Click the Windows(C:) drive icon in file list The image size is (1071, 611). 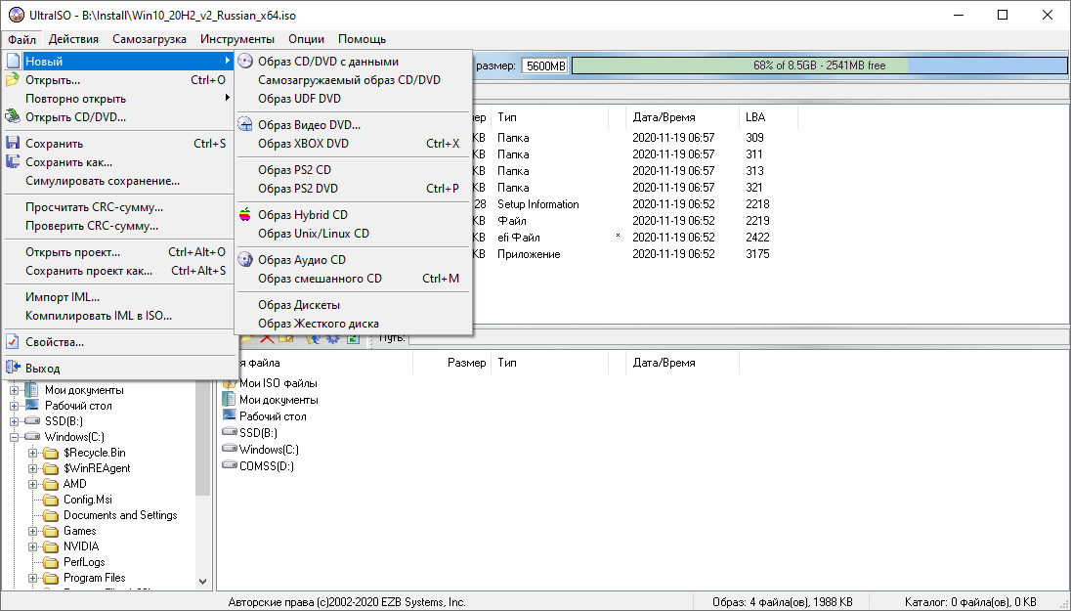[230, 449]
